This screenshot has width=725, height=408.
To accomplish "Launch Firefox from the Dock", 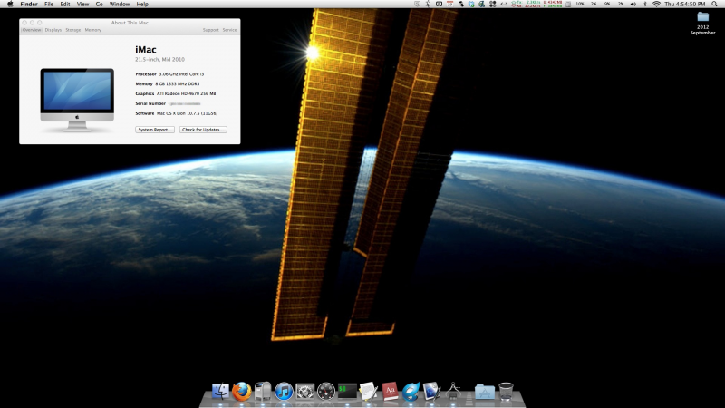I will (241, 392).
